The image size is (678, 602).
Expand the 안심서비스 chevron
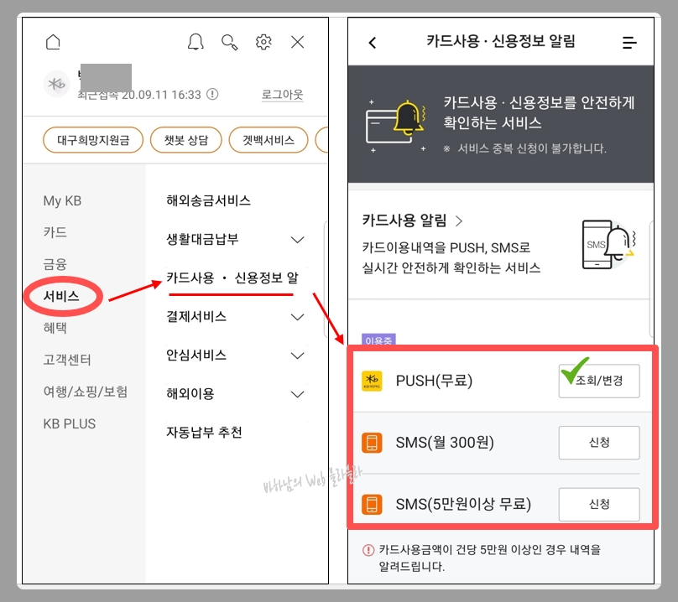(x=298, y=355)
